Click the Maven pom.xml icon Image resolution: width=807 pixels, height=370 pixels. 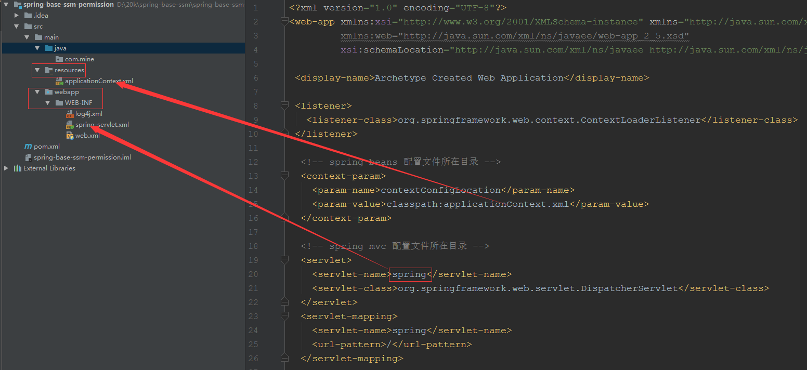pyautogui.click(x=28, y=147)
